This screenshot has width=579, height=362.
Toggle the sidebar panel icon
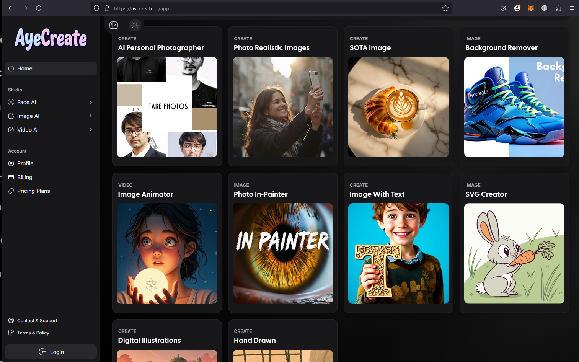pos(114,25)
